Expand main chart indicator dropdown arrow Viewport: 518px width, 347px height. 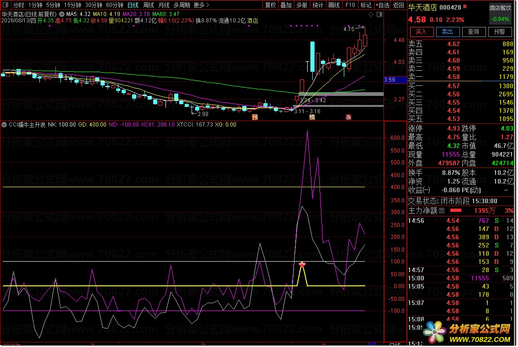pyautogui.click(x=62, y=14)
